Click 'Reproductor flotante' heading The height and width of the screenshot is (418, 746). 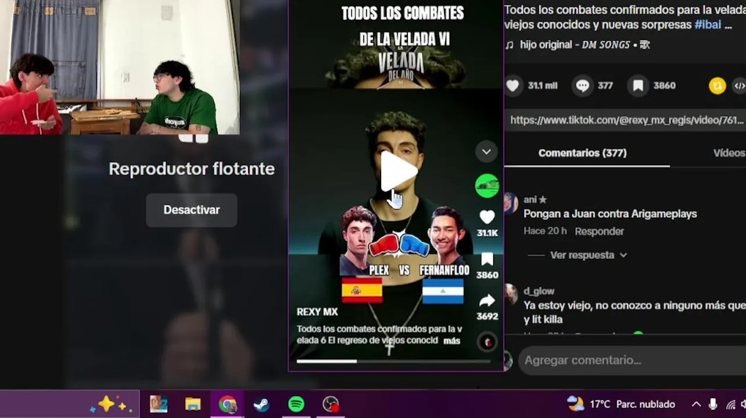[191, 169]
